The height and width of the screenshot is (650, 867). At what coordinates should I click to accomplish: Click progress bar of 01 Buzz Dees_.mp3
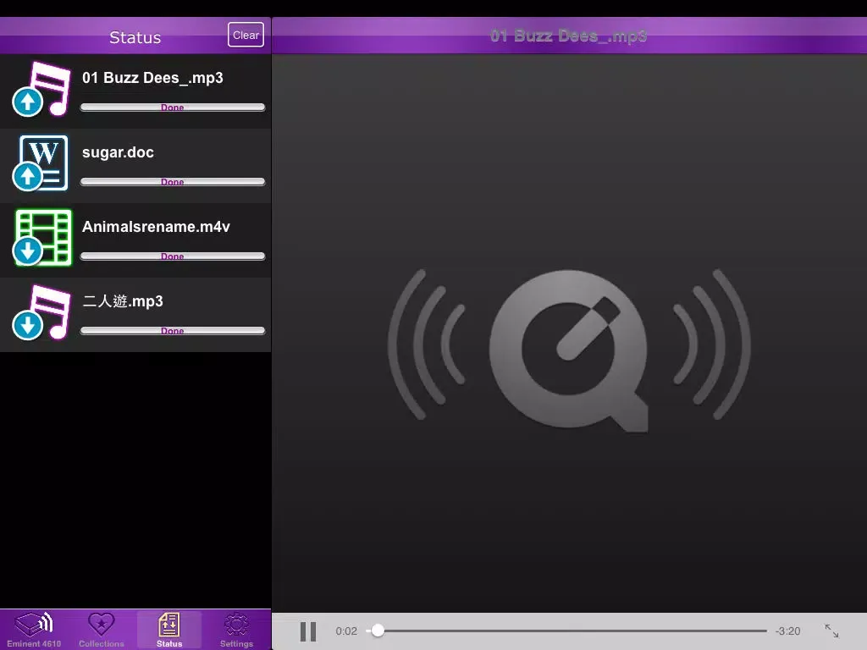click(173, 107)
